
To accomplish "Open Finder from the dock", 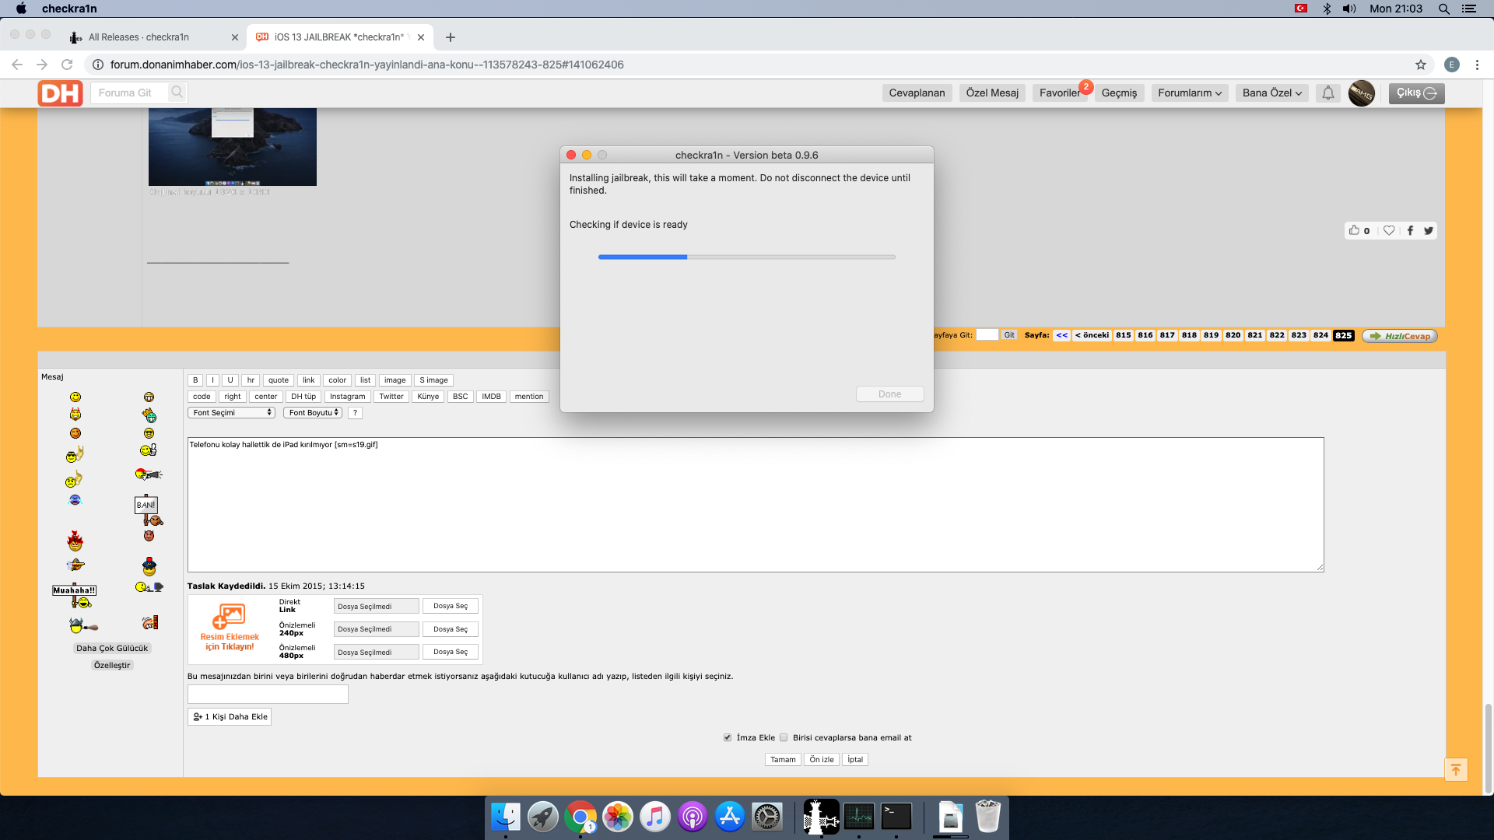I will [x=506, y=817].
